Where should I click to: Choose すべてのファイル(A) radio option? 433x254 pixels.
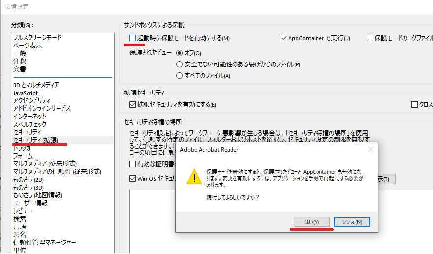(x=179, y=75)
